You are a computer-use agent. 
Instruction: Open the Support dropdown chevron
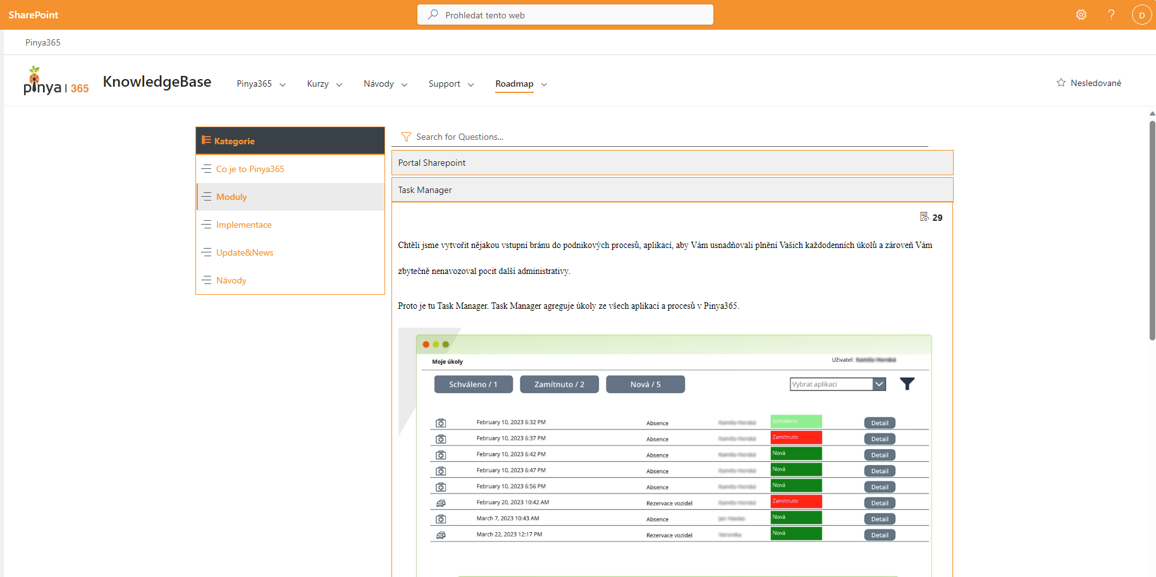tap(470, 84)
